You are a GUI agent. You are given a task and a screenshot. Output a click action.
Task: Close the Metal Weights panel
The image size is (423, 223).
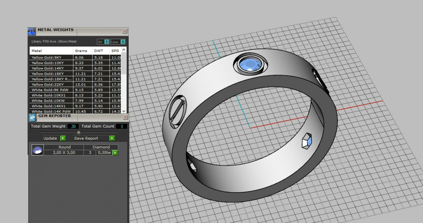(x=125, y=31)
